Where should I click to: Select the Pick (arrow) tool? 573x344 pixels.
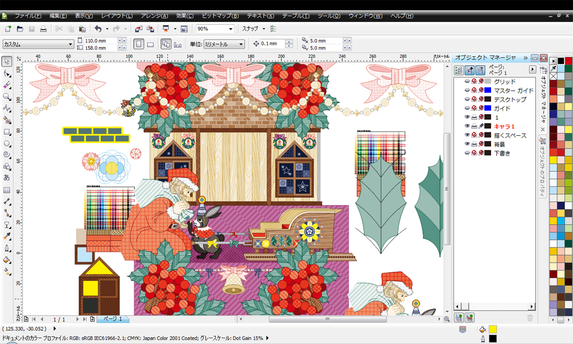(7, 61)
